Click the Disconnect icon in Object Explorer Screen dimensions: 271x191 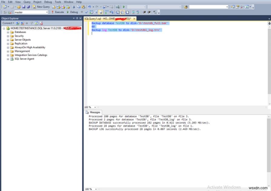[x=22, y=23]
